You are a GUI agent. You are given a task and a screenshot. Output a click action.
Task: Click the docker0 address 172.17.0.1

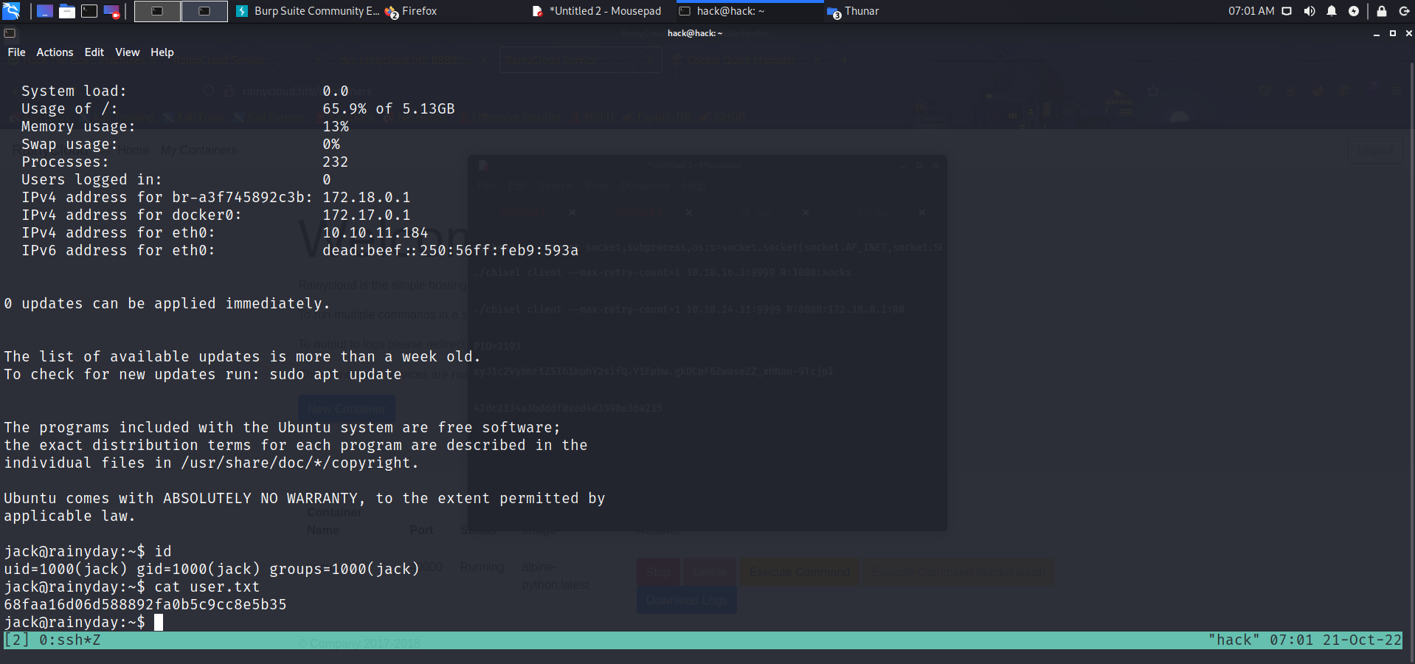point(366,215)
